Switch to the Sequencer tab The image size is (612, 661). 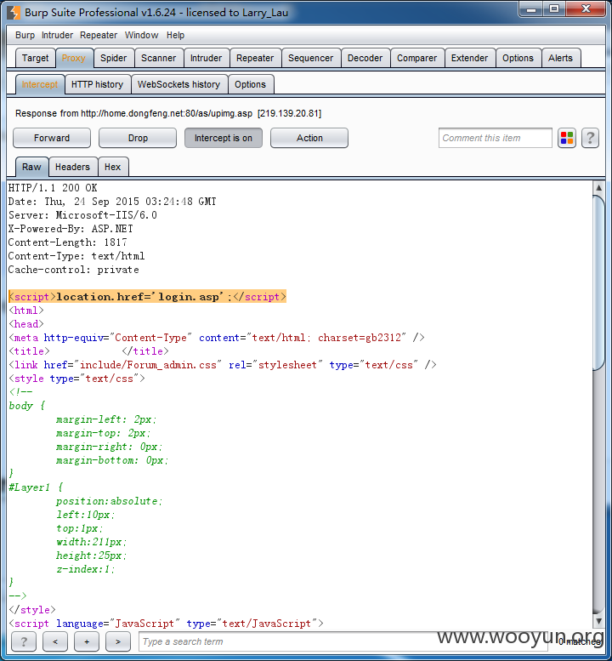(x=310, y=58)
